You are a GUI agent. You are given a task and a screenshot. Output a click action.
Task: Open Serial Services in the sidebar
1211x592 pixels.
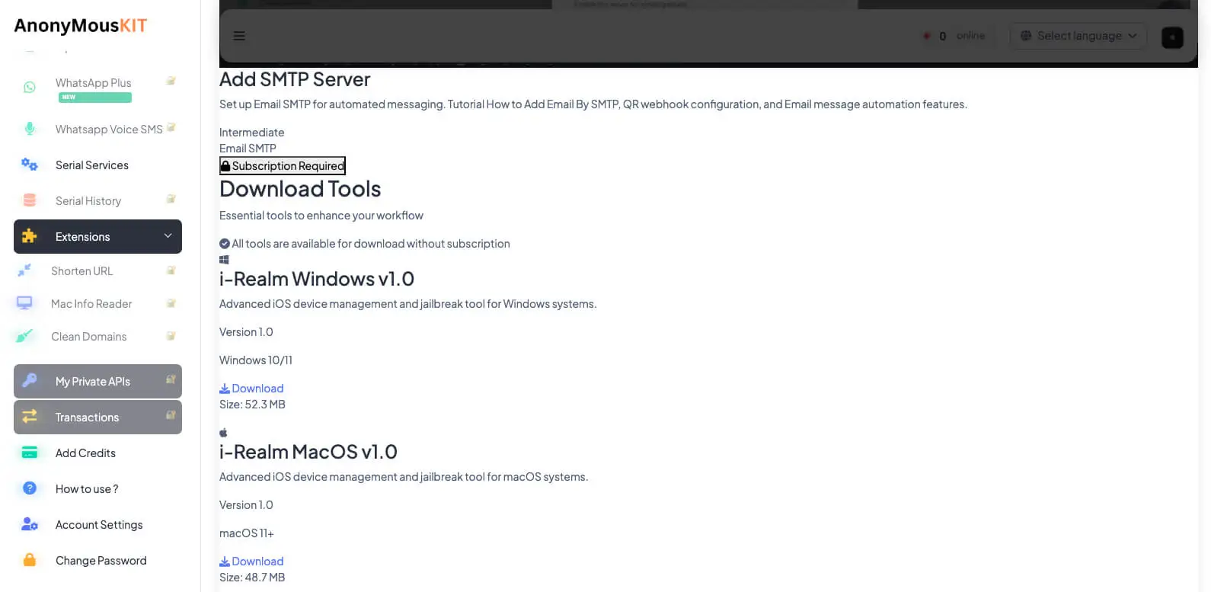point(97,165)
